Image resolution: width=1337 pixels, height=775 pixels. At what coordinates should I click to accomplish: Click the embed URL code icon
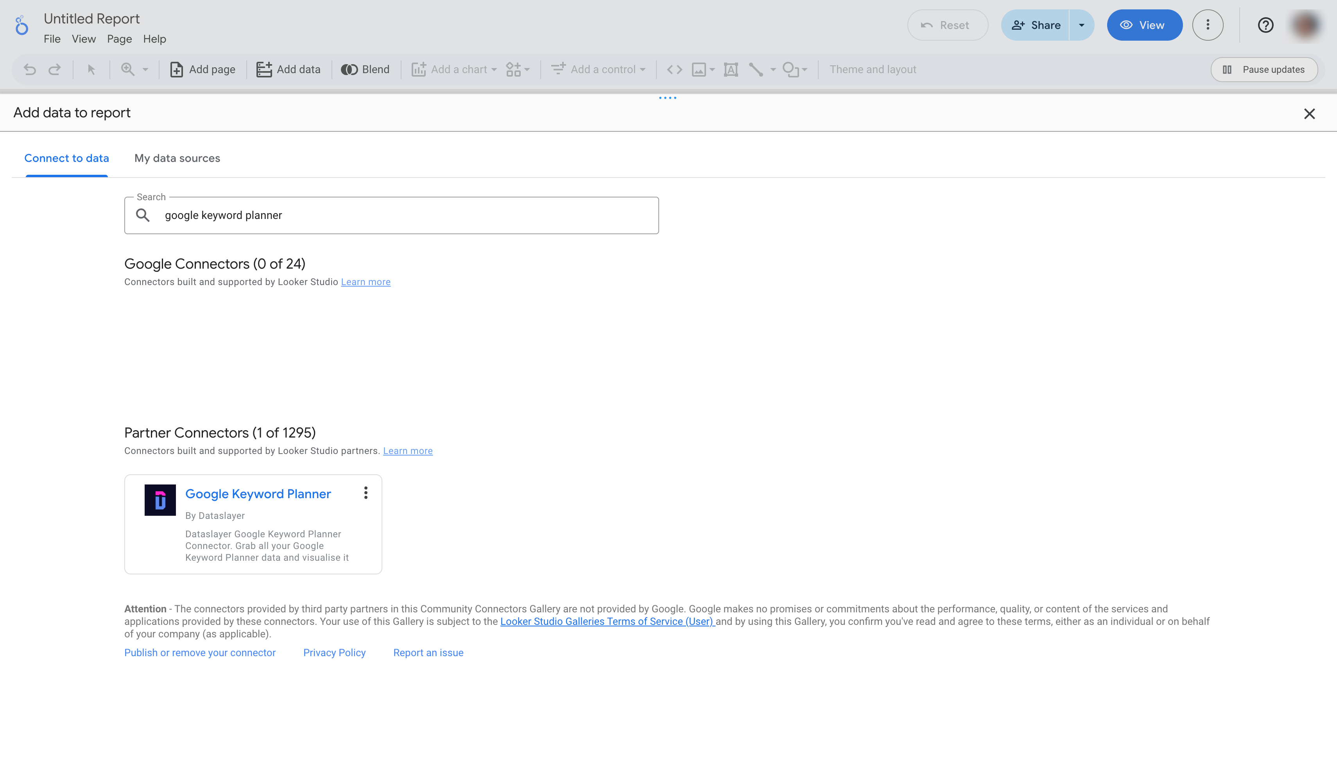pyautogui.click(x=674, y=70)
